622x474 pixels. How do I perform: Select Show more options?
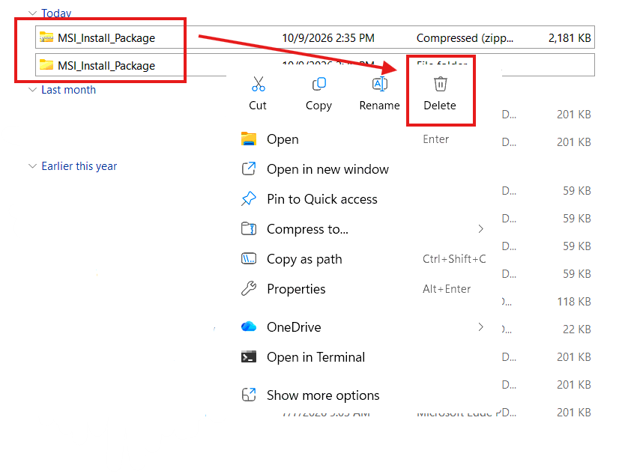tap(323, 395)
